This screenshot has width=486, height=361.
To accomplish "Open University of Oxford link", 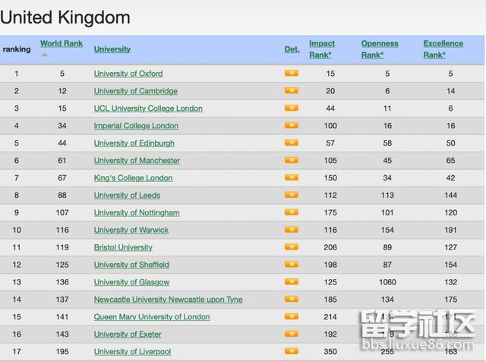I will pos(128,74).
